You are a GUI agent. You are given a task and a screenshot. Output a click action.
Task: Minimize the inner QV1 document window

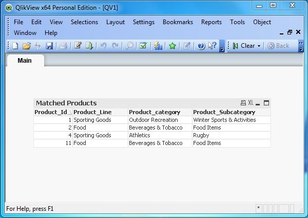pos(281,33)
